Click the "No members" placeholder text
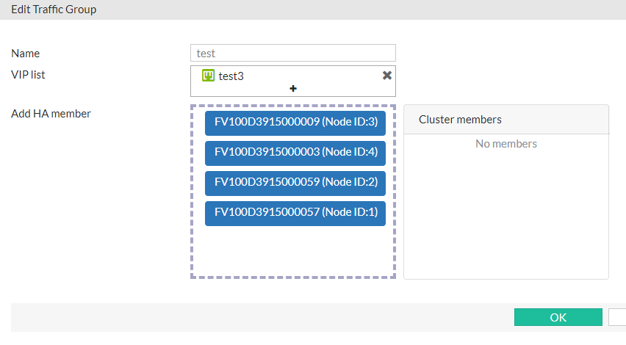 click(506, 144)
